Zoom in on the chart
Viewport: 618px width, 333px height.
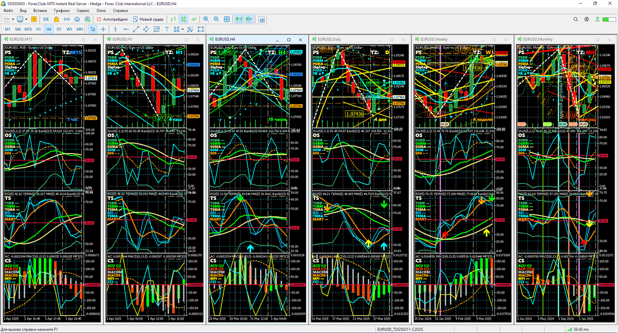point(206,19)
